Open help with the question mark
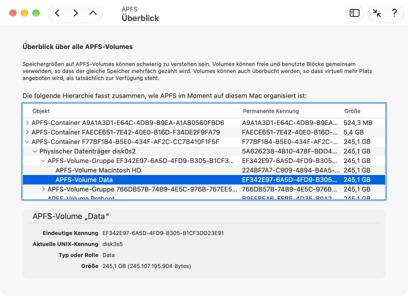The image size is (408, 296). click(394, 13)
